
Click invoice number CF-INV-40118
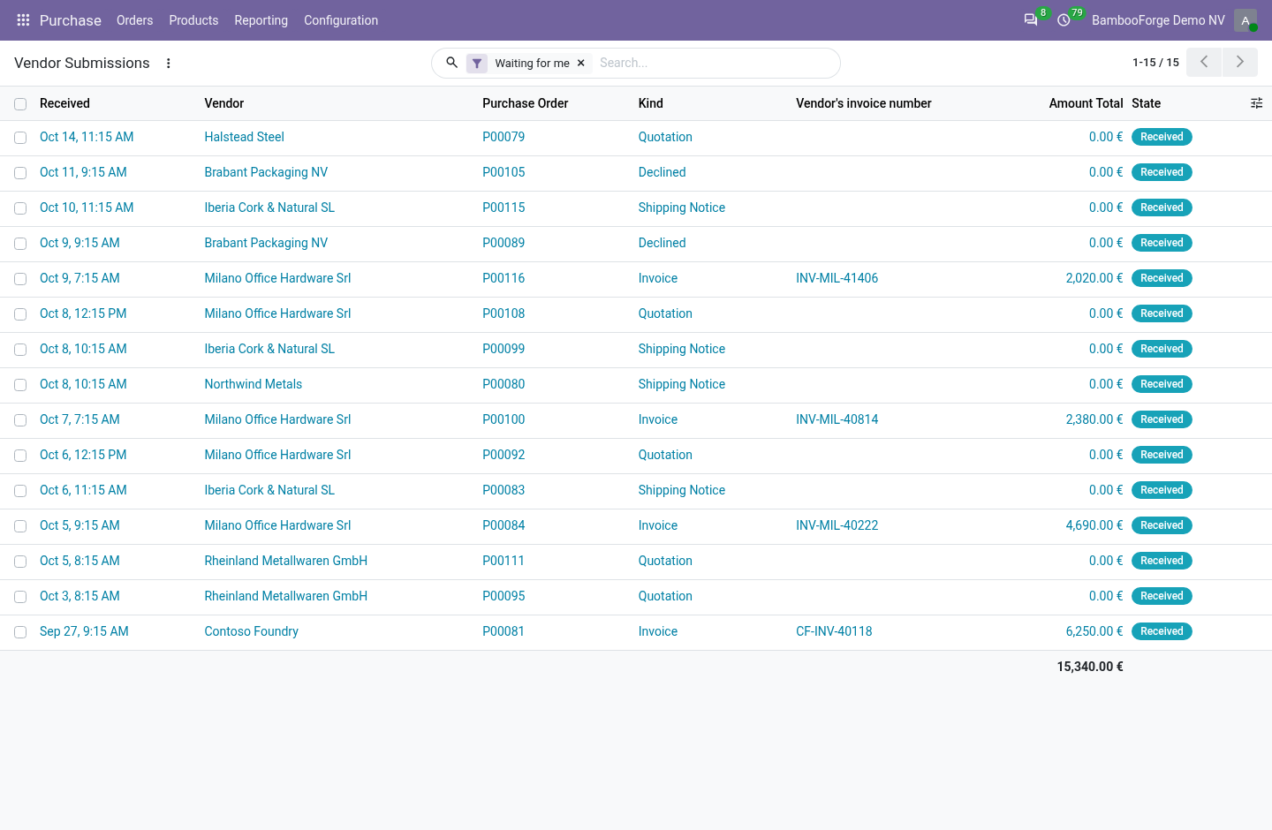click(x=834, y=631)
